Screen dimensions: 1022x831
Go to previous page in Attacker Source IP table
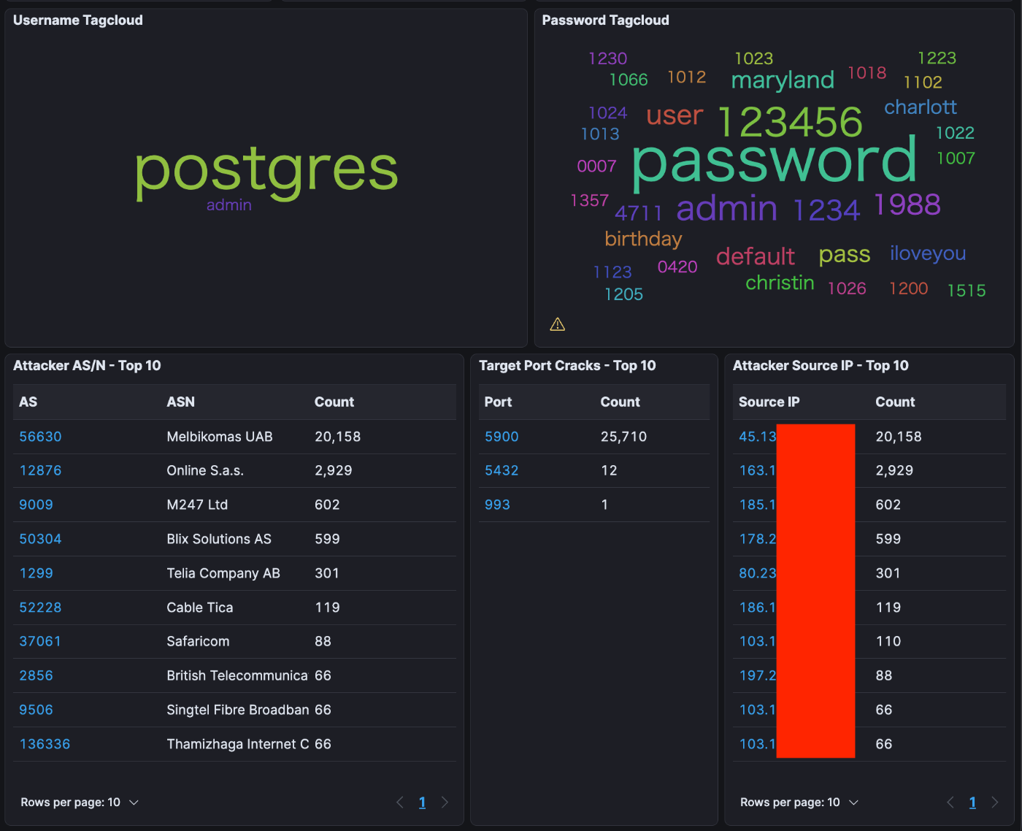tap(950, 802)
